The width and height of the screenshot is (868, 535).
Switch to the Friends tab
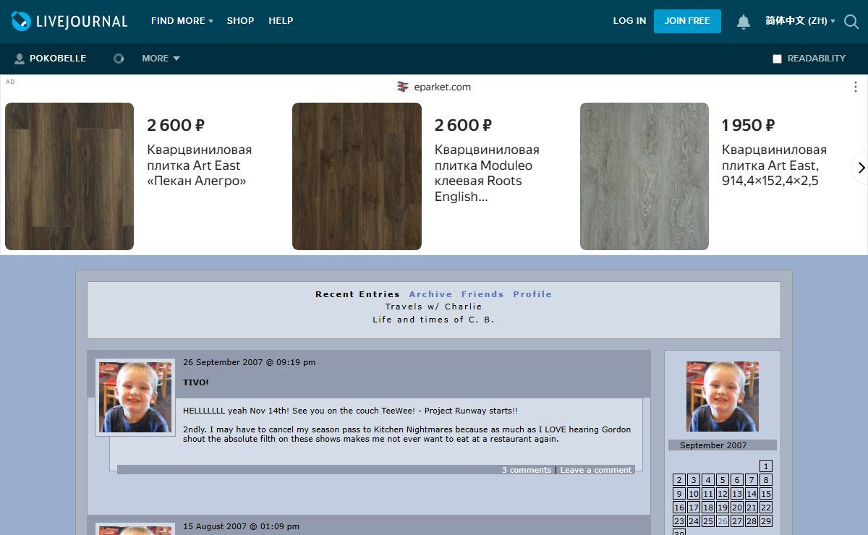(x=482, y=294)
